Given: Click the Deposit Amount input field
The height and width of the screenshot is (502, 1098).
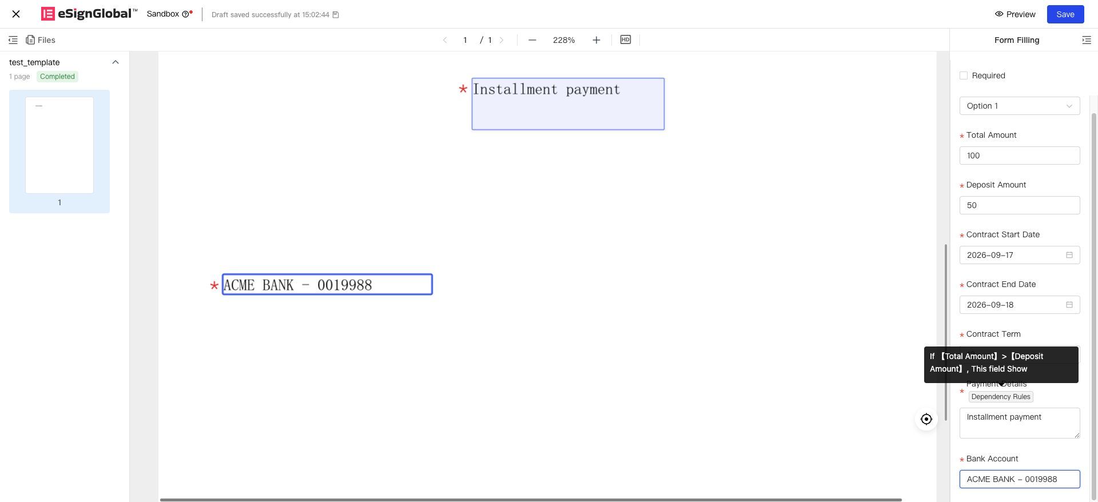Looking at the screenshot, I should coord(1020,205).
